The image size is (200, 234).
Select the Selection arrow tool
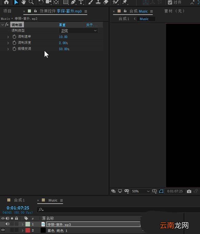click(16, 2)
